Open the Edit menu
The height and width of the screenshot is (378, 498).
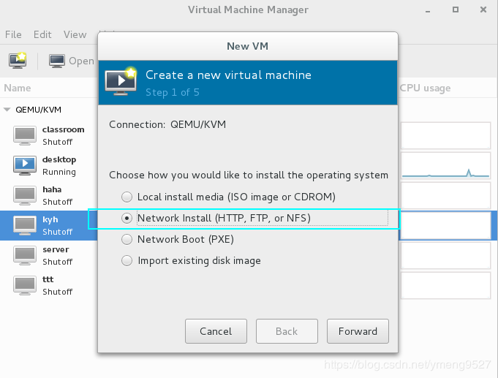(42, 34)
